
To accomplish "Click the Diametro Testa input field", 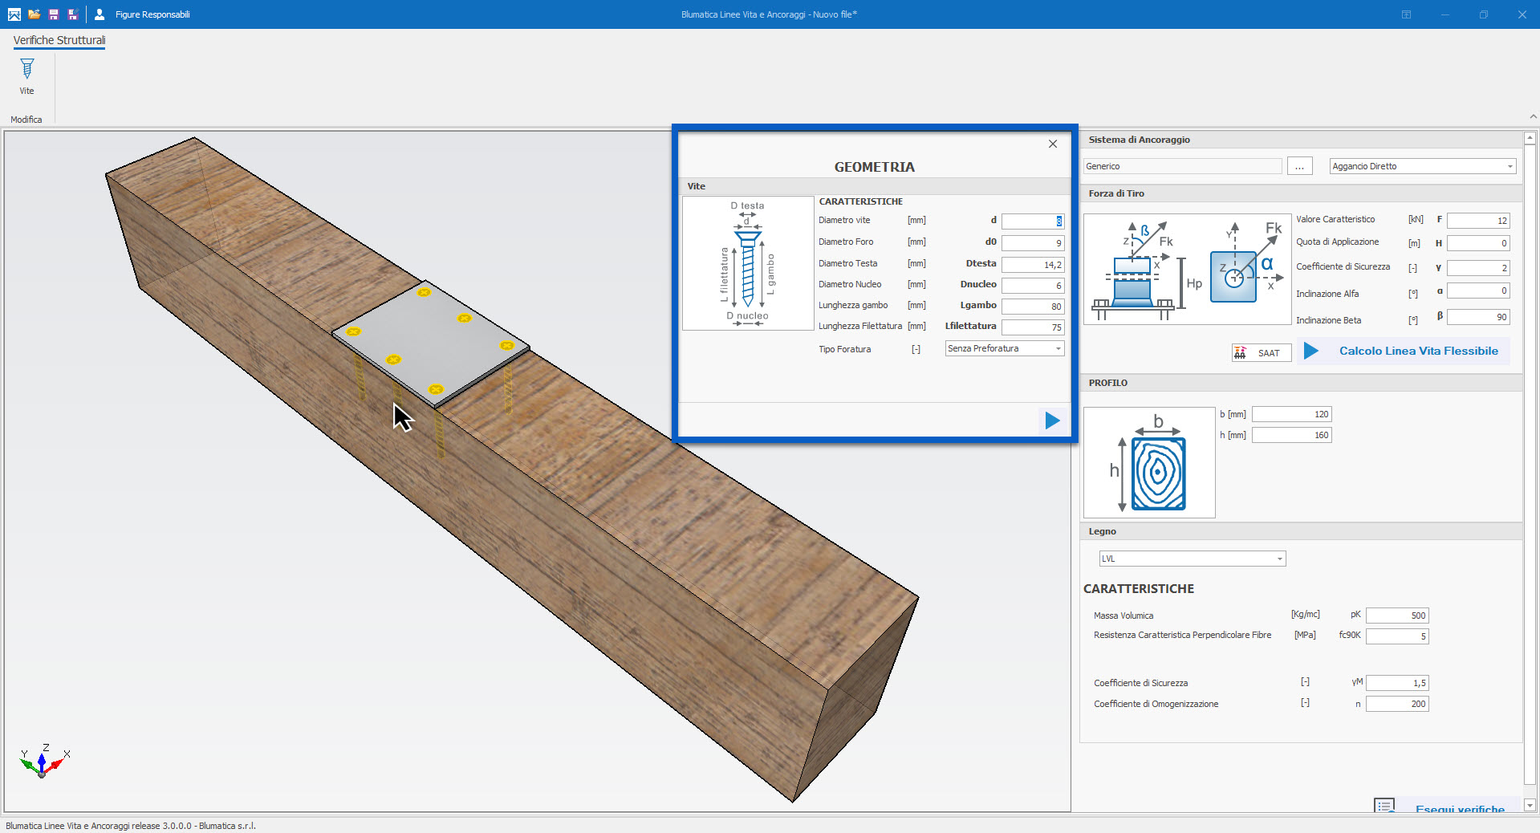I will click(1032, 264).
